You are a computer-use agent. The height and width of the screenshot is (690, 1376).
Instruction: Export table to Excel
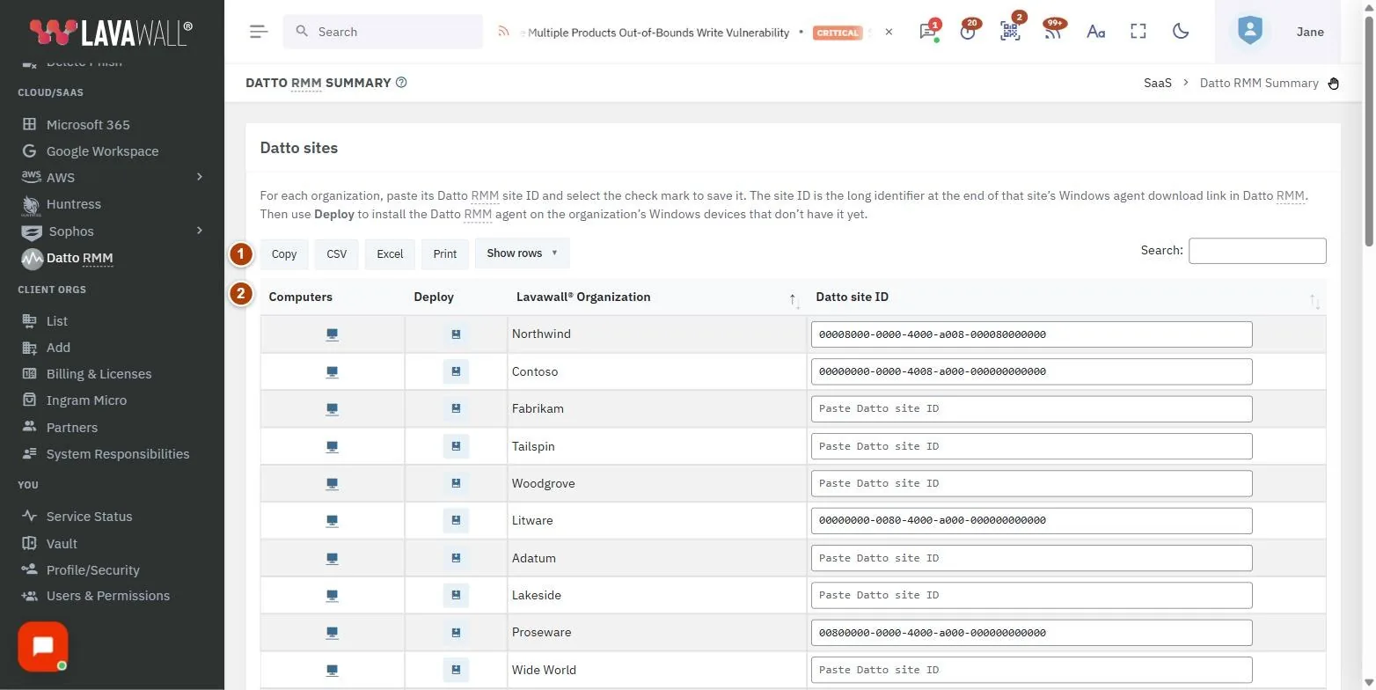pos(390,253)
